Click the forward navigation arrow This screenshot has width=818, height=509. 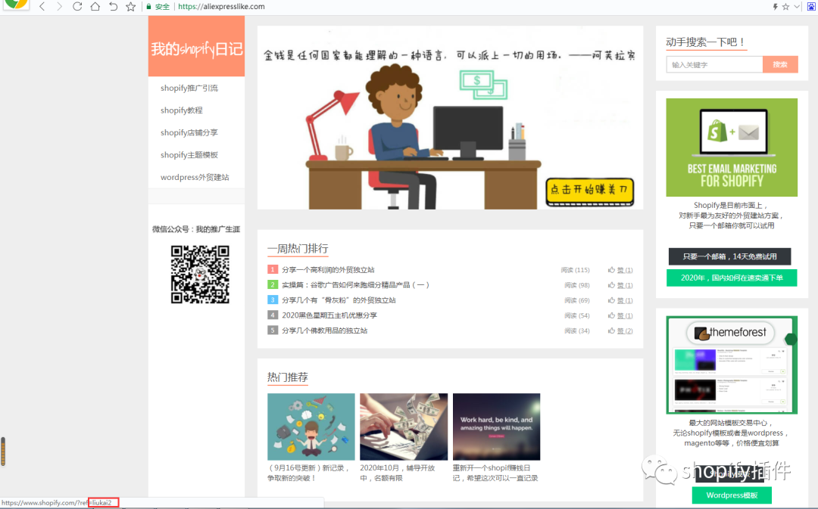[60, 6]
